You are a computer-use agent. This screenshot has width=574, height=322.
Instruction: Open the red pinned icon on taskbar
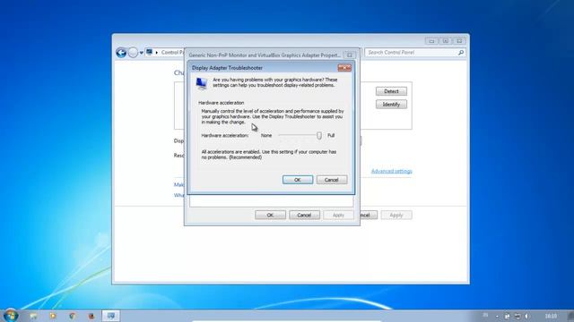pyautogui.click(x=91, y=316)
